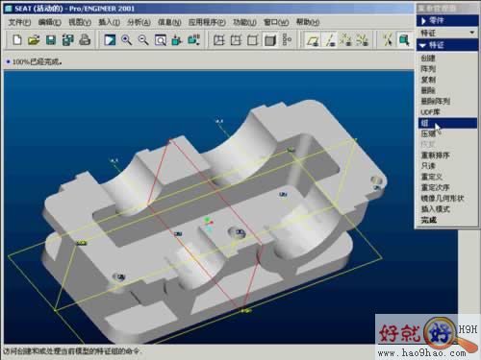Open the 分析(A) menu
Image resolution: width=481 pixels, height=360 pixels.
point(139,22)
